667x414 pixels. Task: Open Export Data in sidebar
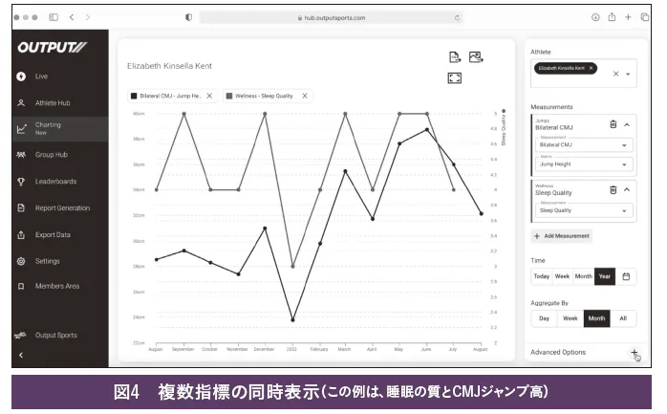[53, 234]
